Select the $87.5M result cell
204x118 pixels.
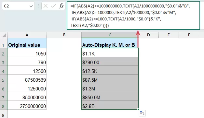(110, 79)
